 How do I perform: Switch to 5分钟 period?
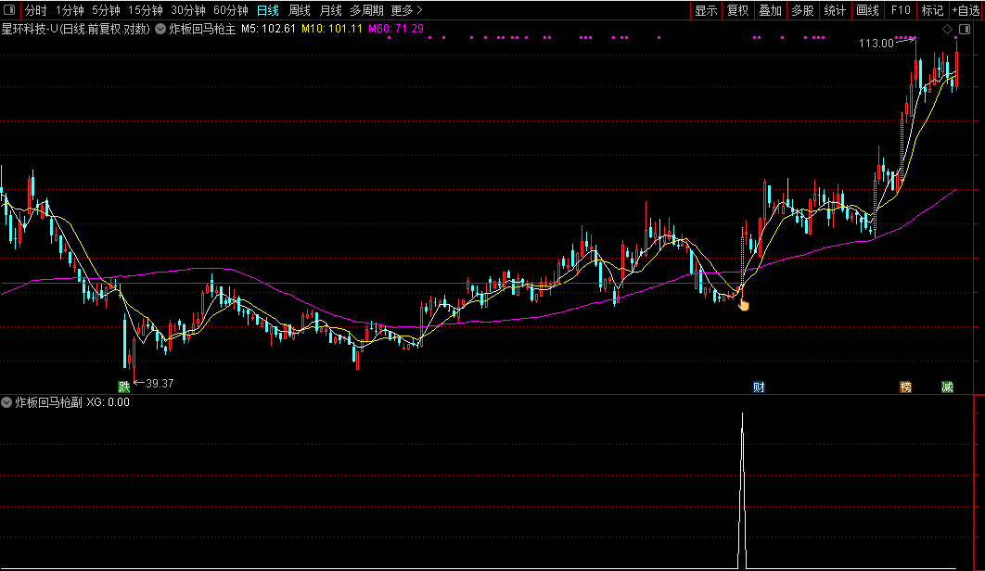(106, 11)
